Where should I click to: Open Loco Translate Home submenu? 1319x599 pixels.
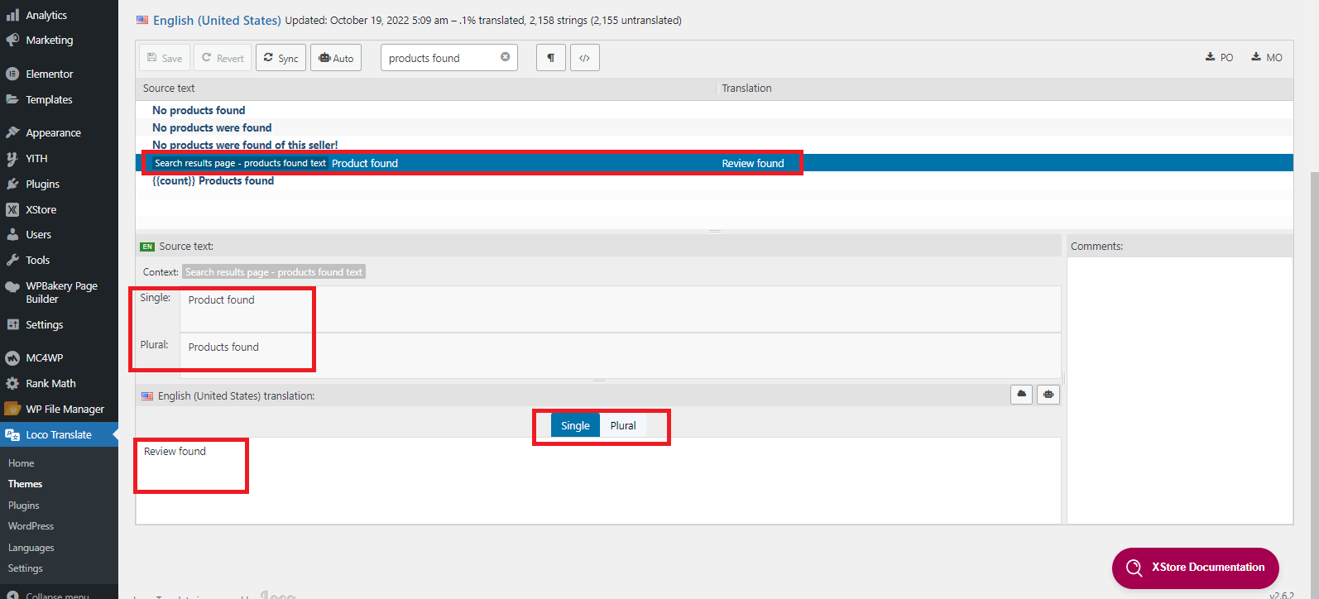tap(22, 463)
